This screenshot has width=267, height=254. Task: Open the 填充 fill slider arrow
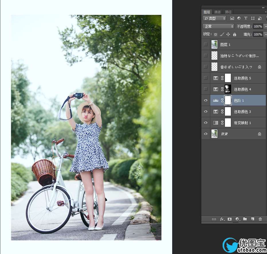click(x=265, y=34)
